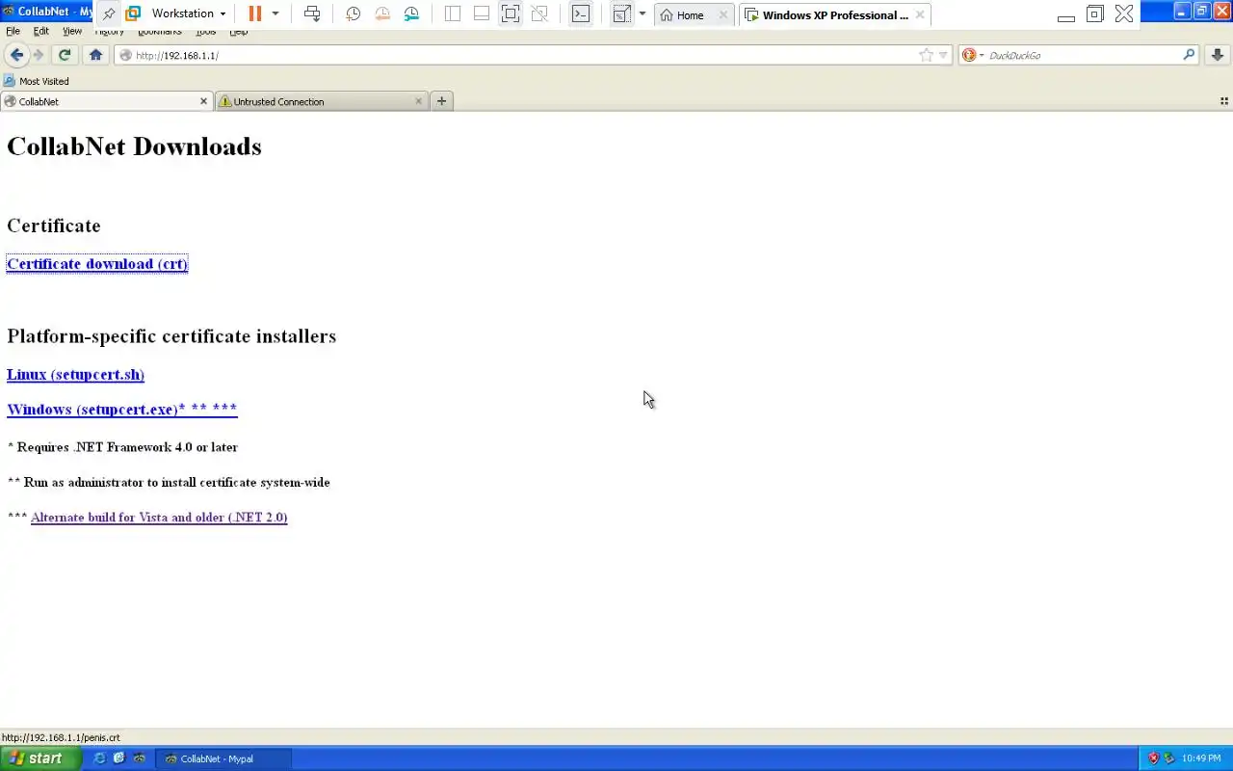This screenshot has width=1233, height=771.
Task: Open the File menu
Action: point(13,31)
